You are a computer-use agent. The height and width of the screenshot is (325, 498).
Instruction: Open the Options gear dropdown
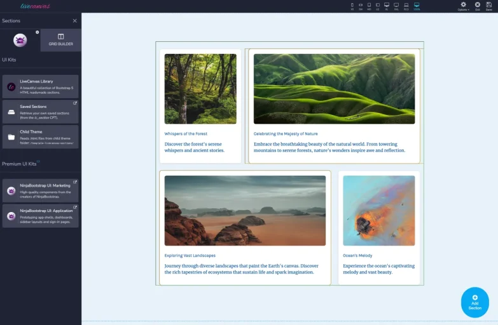(x=463, y=6)
